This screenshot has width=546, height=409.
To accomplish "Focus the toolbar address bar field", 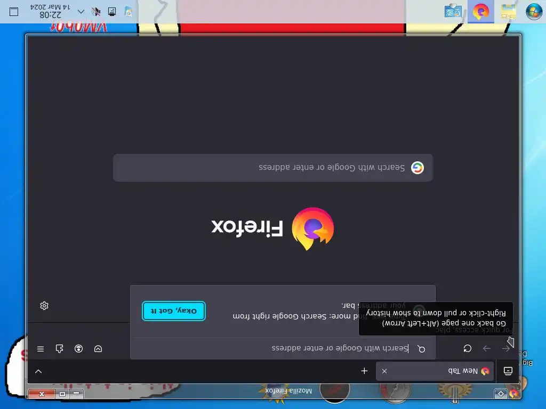I will tap(283, 348).
